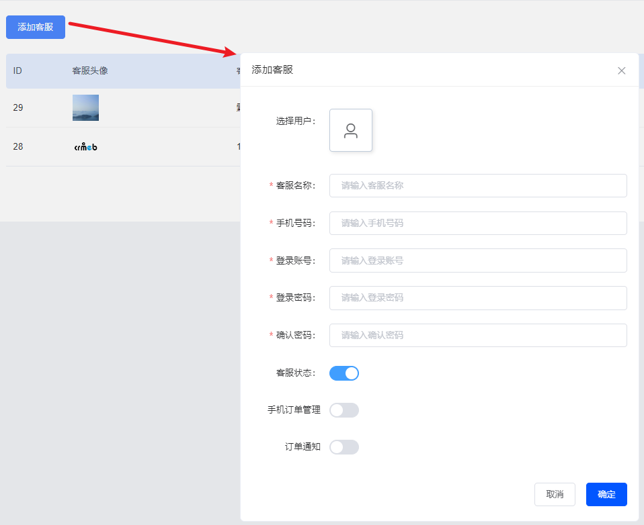
Task: Select the 登录账号 text box
Action: (x=478, y=260)
